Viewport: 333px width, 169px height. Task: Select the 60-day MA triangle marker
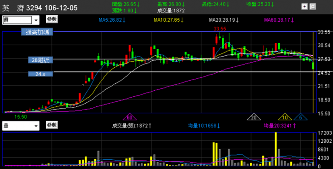[x=129, y=117]
